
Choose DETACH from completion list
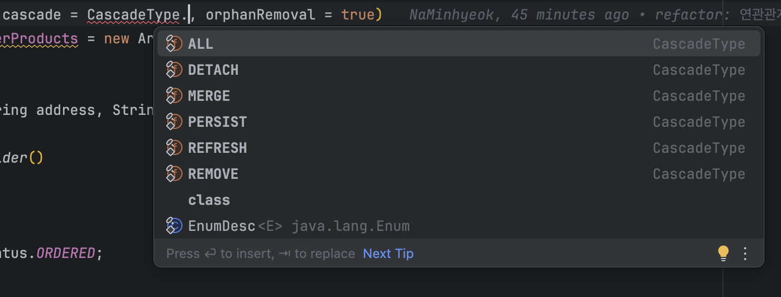point(458,70)
